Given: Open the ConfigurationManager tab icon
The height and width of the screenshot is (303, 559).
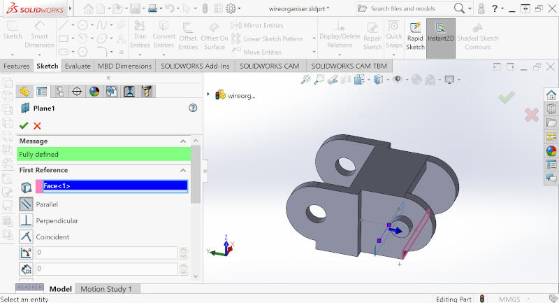Looking at the screenshot, I should 59,92.
